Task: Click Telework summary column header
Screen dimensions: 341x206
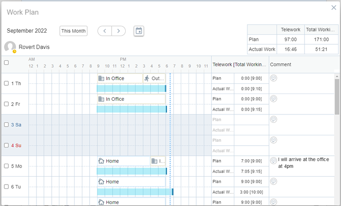Action: [290, 30]
